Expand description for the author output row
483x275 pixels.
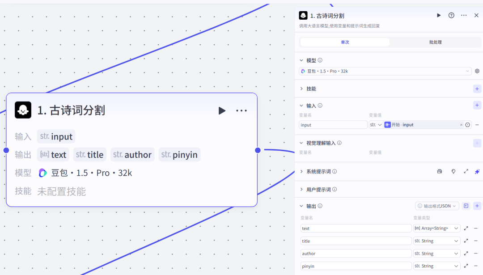point(466,254)
